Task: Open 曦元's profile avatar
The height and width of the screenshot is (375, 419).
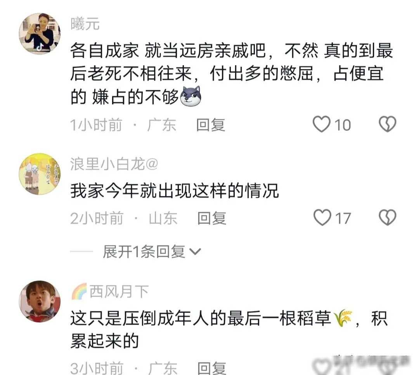Action: click(40, 33)
